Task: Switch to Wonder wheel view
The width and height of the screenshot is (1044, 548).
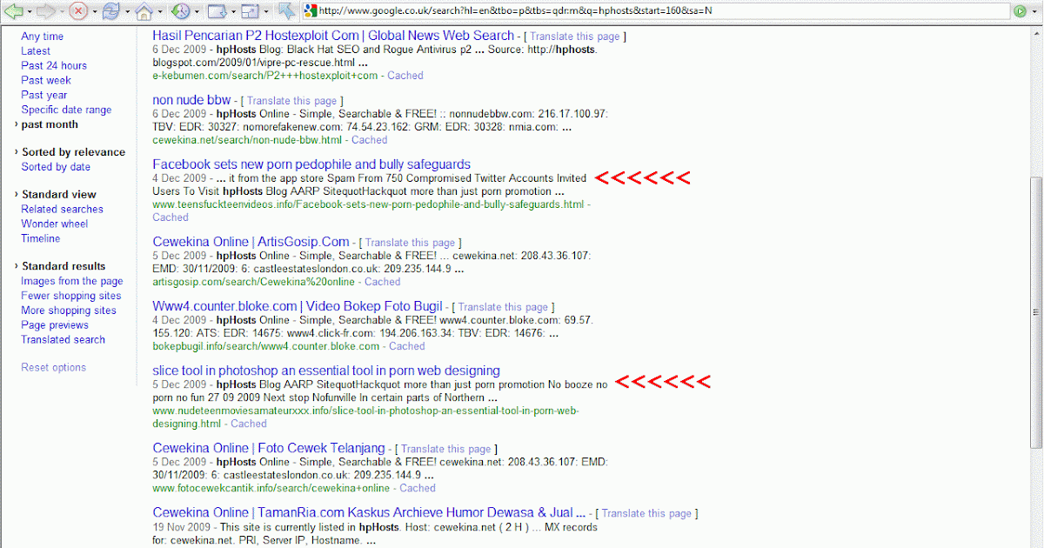Action: (x=54, y=224)
